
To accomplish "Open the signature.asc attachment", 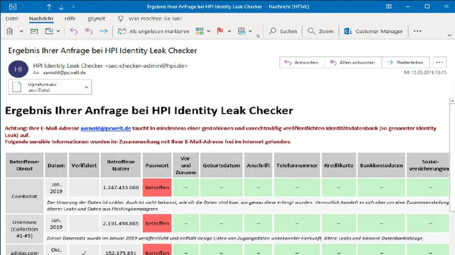I will point(45,87).
